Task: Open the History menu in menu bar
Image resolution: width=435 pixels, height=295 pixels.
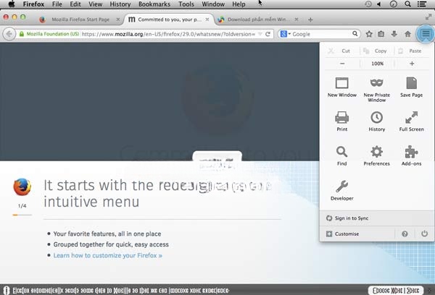Action: [120, 4]
